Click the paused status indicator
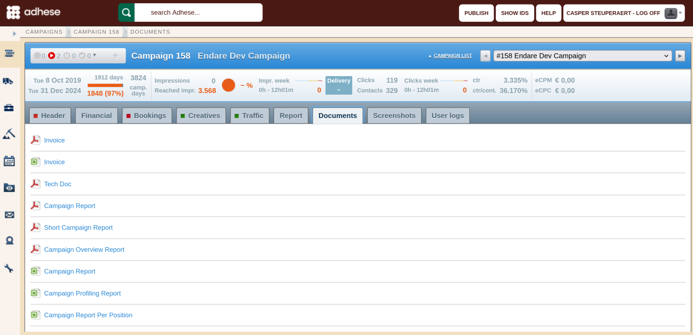This screenshot has height=335, width=693. (x=66, y=56)
